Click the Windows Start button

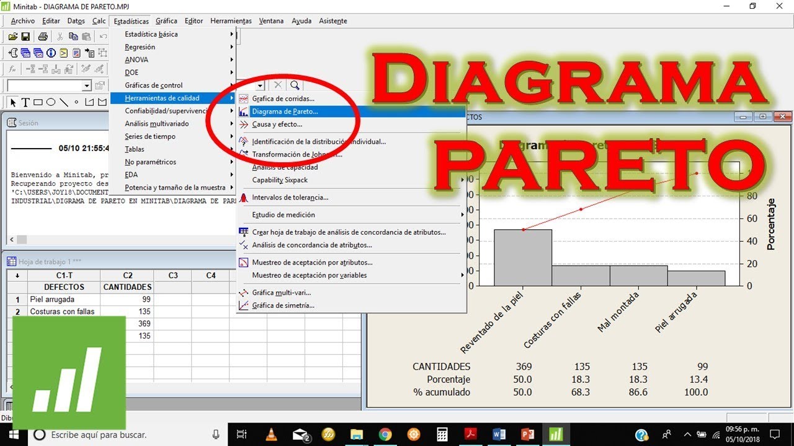(14, 435)
